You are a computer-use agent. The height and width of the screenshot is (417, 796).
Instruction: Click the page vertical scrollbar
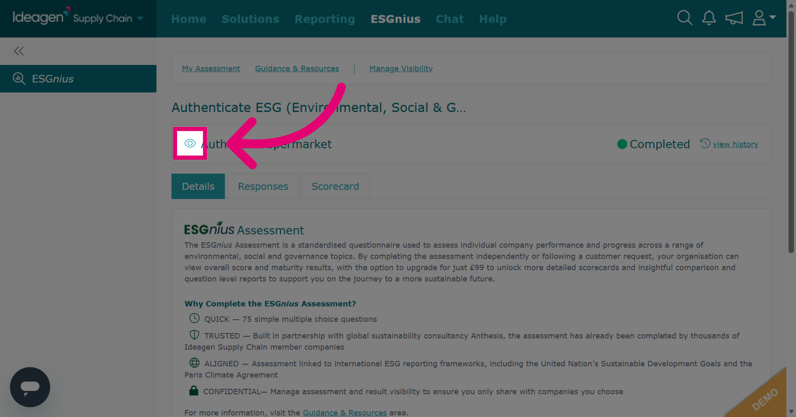(x=791, y=132)
